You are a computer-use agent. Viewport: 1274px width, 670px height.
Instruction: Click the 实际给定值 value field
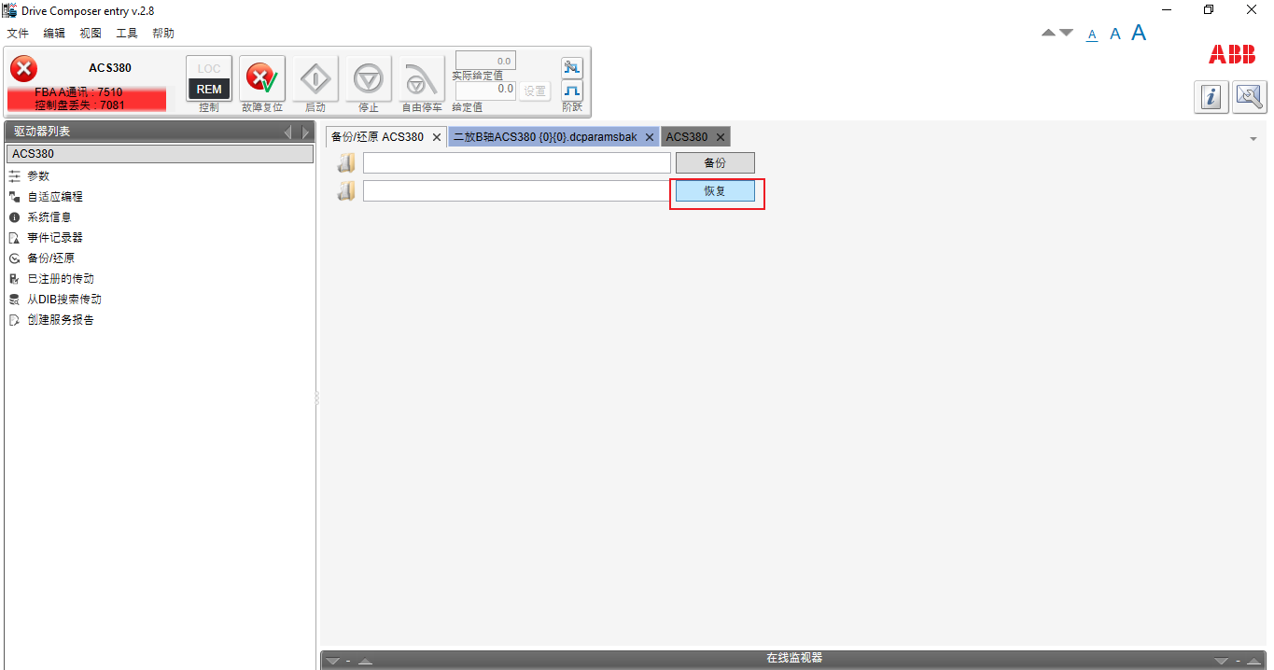coord(485,61)
